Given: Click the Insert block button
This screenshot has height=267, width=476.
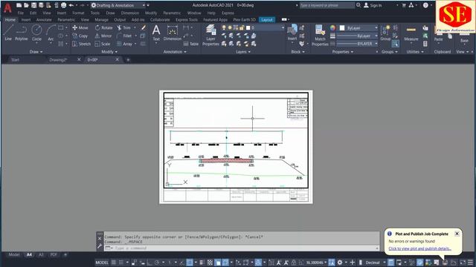Looking at the screenshot, I should pyautogui.click(x=292, y=33).
